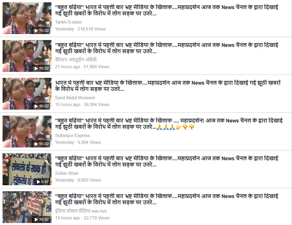
Task: Visit the इंडिया सोशल मीडिया page link
Action: pyautogui.click(x=73, y=211)
